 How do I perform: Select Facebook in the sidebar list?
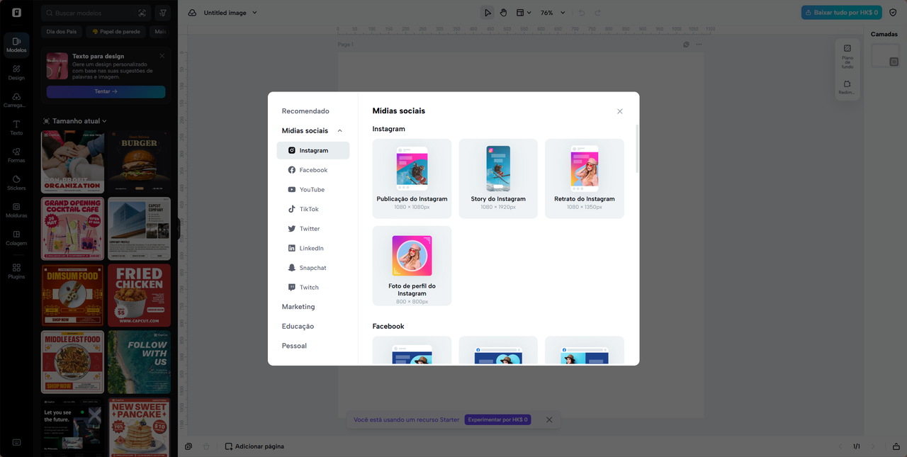[x=313, y=170]
